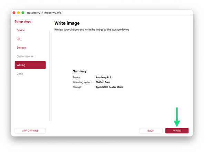Select the Writing setup step
This screenshot has width=204, height=153.
coord(30,65)
